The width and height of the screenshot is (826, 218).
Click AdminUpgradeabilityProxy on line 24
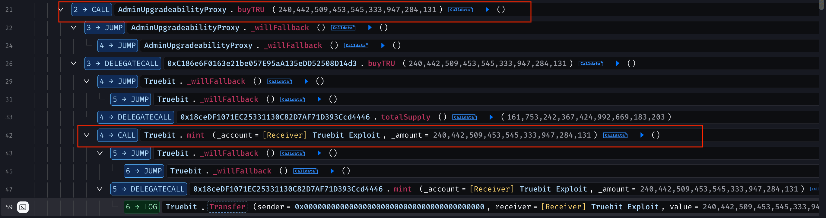pyautogui.click(x=198, y=45)
